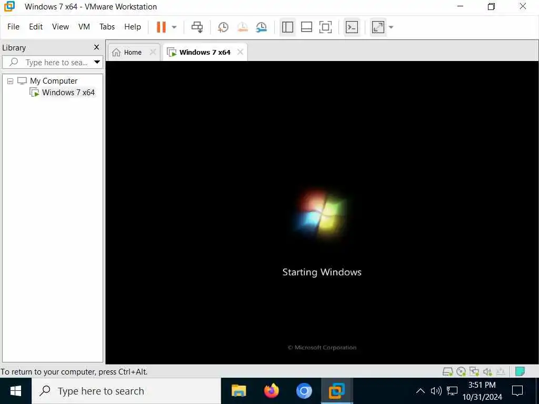Image resolution: width=539 pixels, height=404 pixels.
Task: Open the console view icon
Action: point(352,27)
